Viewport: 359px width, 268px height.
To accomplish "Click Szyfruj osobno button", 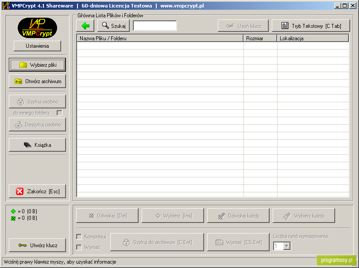I will [x=37, y=102].
